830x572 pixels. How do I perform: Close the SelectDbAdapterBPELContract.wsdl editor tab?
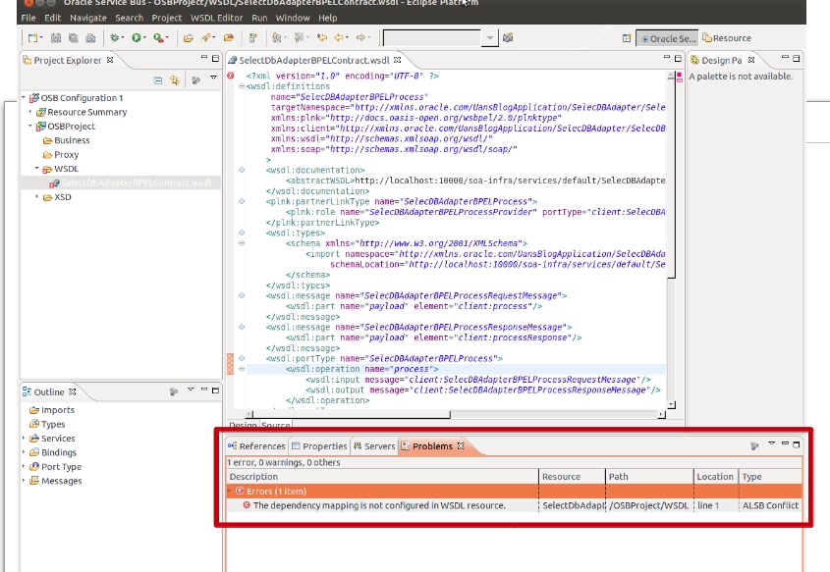(398, 60)
